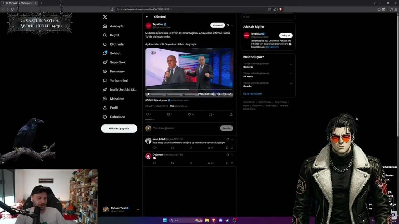Click the Ara search box on X
Screen dimensions: 399x224
point(268,17)
